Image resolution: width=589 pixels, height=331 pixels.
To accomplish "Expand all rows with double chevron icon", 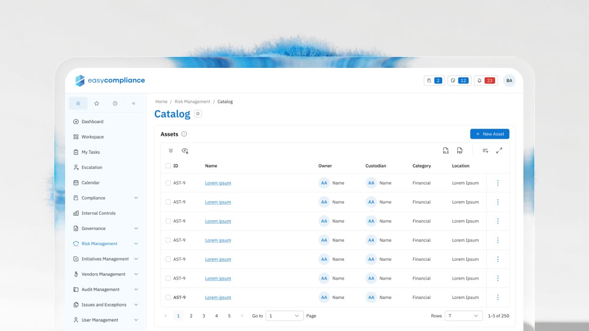I will (171, 150).
